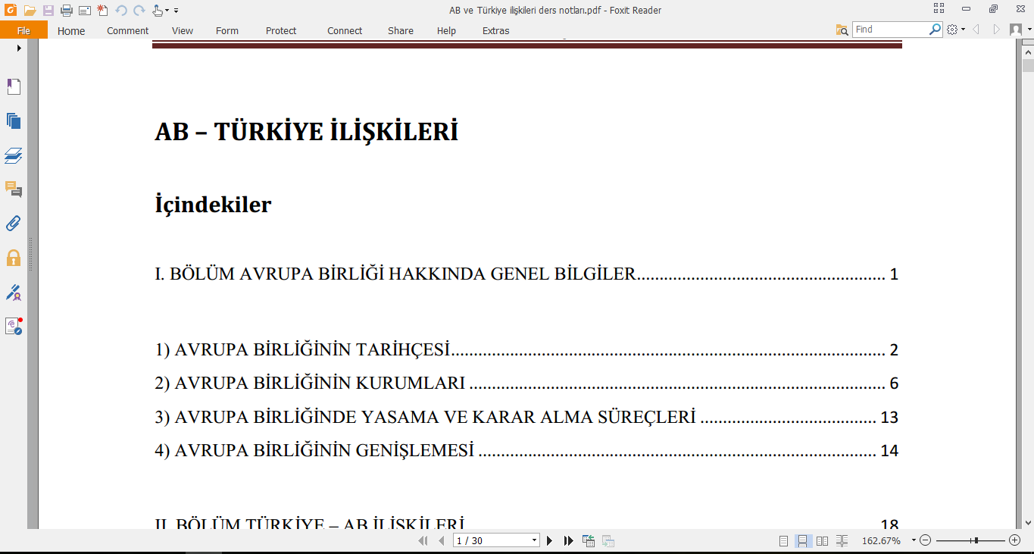
Task: Jump to the last page of document
Action: click(568, 540)
